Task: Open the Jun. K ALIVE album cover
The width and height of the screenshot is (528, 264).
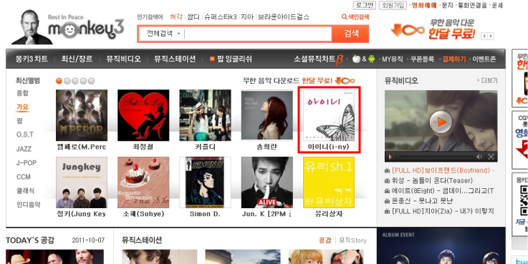Action: coord(267,182)
